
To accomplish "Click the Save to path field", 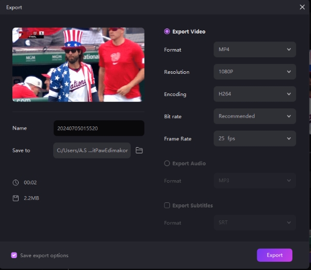I will pos(91,150).
